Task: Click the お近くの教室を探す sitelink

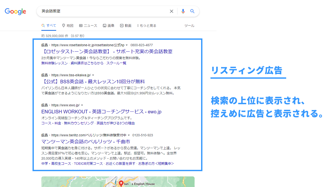Action: pos(120,163)
